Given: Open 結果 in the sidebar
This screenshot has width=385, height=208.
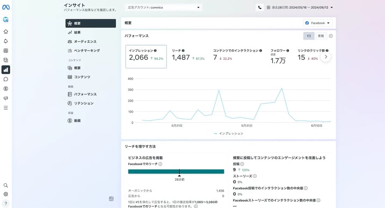Looking at the screenshot, I should coord(91,32).
